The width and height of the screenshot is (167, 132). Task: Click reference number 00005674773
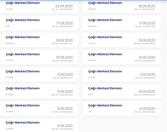62,43
